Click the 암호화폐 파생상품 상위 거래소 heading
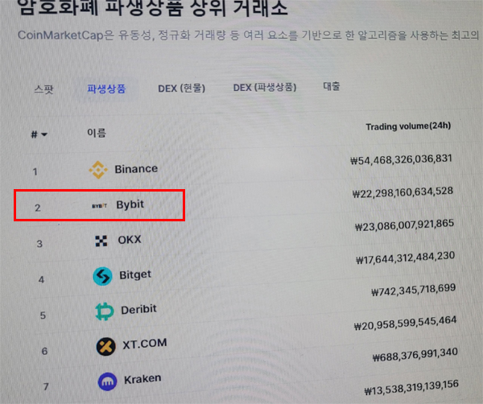Image resolution: width=483 pixels, height=404 pixels. pos(153,7)
